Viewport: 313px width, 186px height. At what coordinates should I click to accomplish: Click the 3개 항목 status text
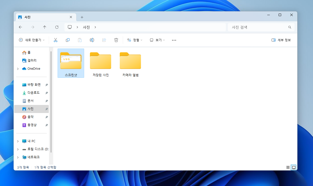[23, 167]
